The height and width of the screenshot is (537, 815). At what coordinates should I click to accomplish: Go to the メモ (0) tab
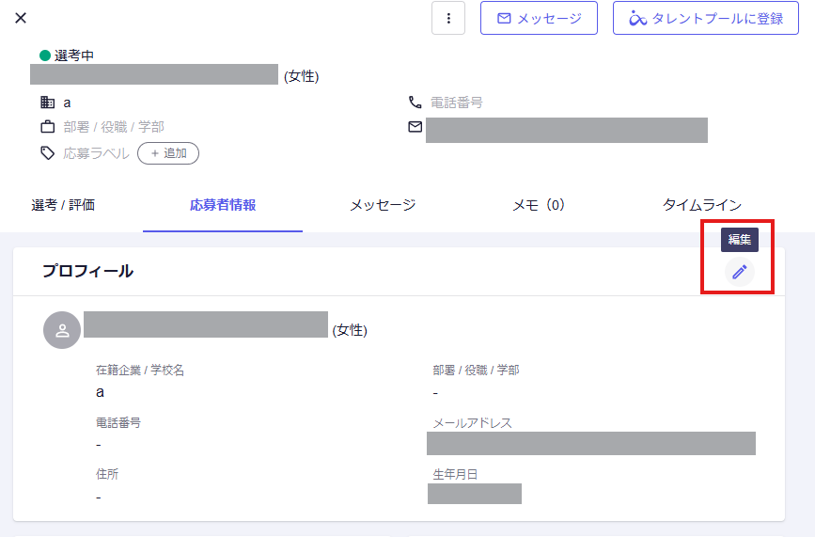click(539, 204)
